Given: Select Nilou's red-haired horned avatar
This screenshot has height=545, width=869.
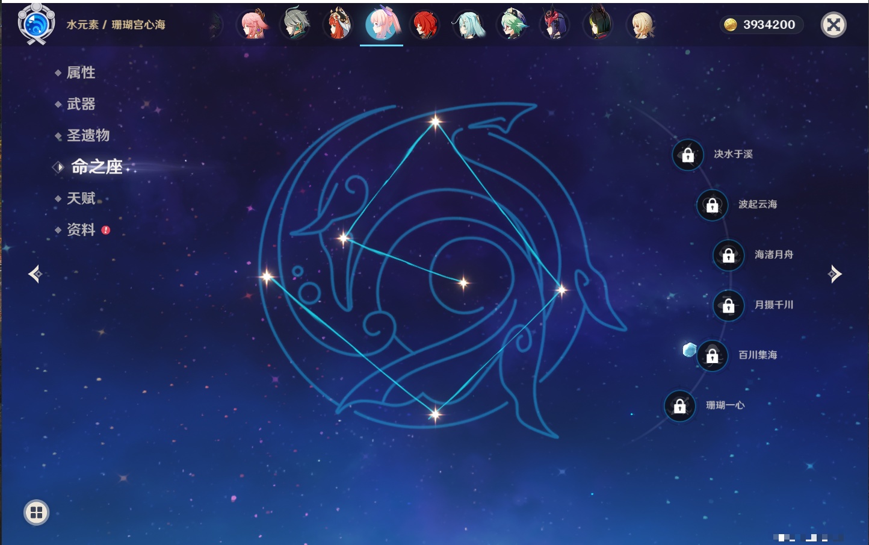Looking at the screenshot, I should 338,25.
